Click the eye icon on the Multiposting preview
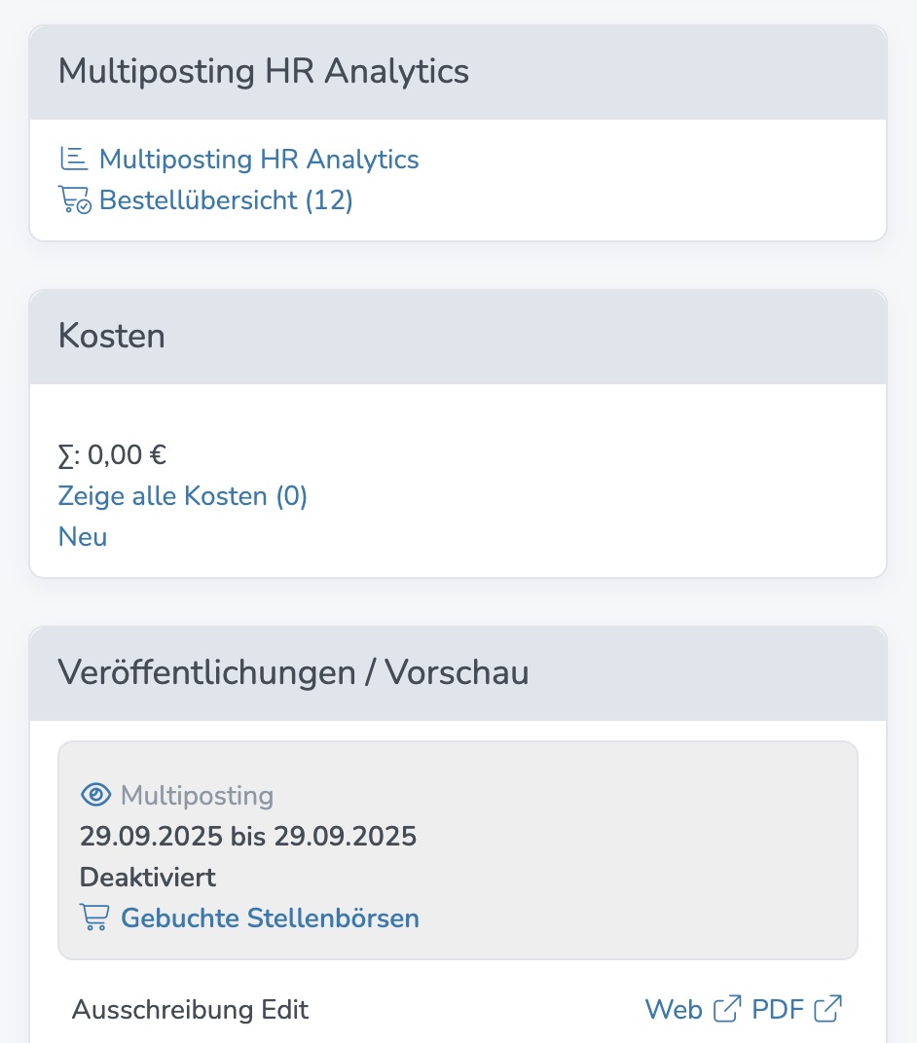 (94, 794)
